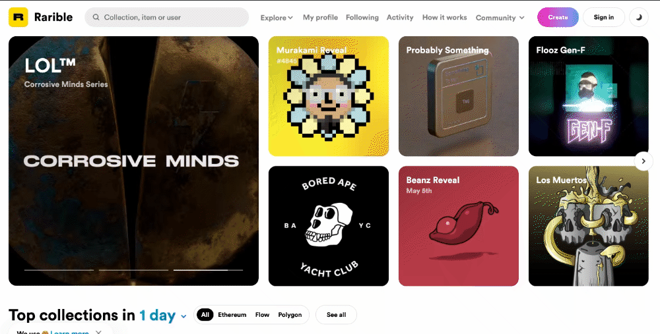Go to the Following menu item
Screen dimensions: 660x334
362,17
